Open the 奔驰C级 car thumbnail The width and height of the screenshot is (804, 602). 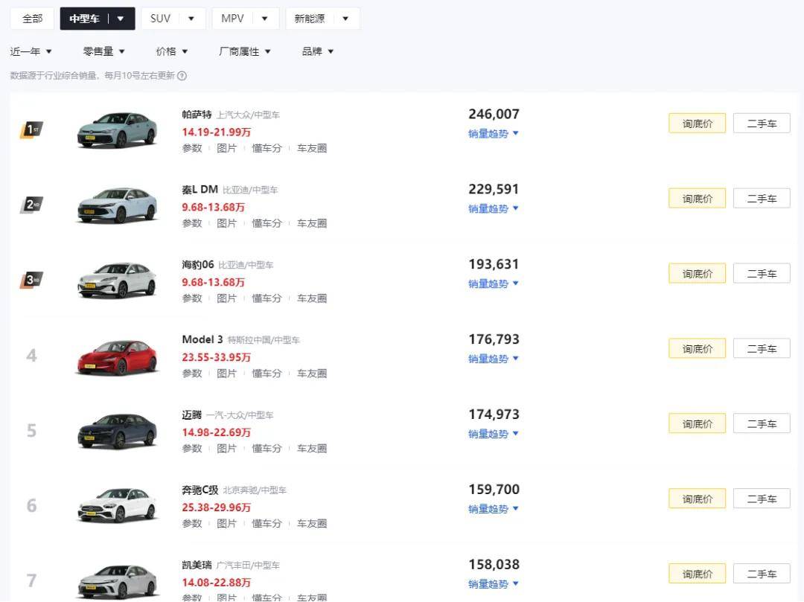click(x=117, y=505)
